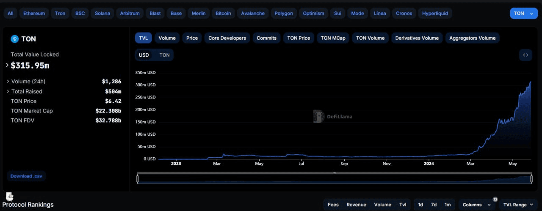The height and width of the screenshot is (211, 542).
Task: Choose the Base chain
Action: point(176,14)
